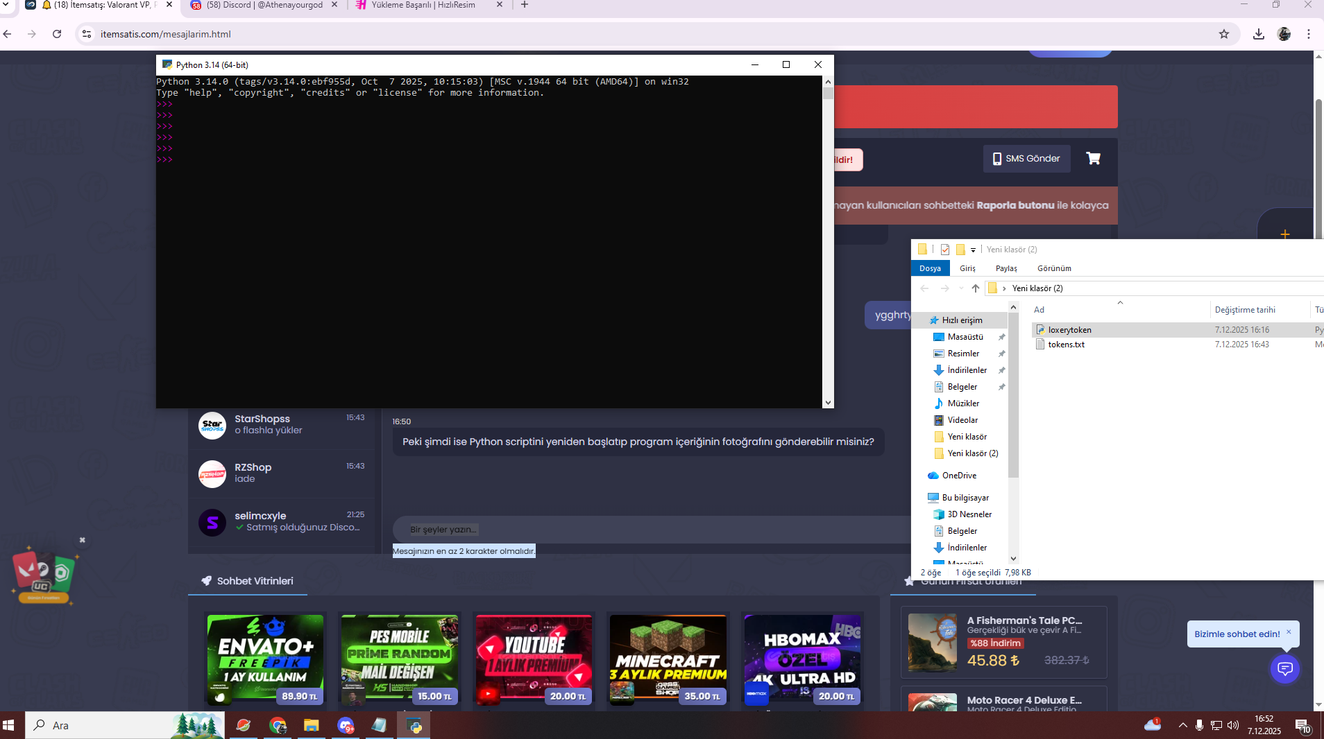Switch to the Discord browser tab

coord(263,6)
